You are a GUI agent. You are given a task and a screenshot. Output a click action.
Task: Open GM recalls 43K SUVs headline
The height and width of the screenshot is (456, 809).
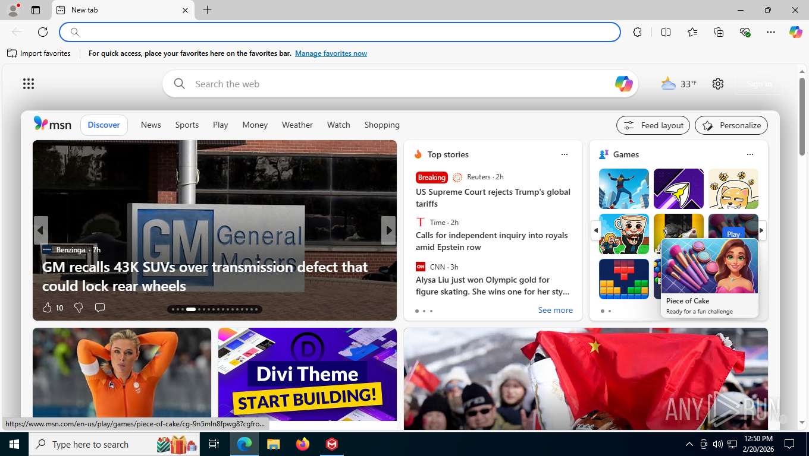[205, 276]
